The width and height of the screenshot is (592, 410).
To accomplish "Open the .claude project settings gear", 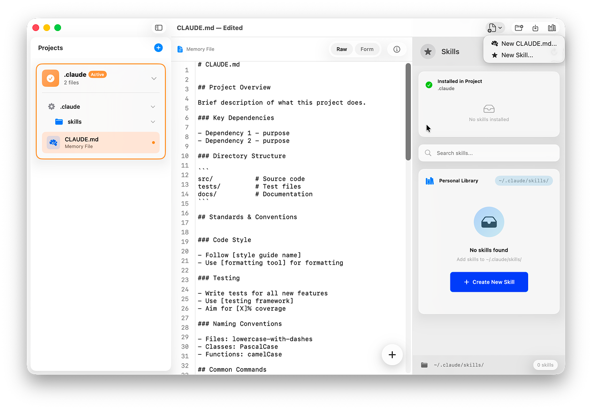I will click(51, 106).
